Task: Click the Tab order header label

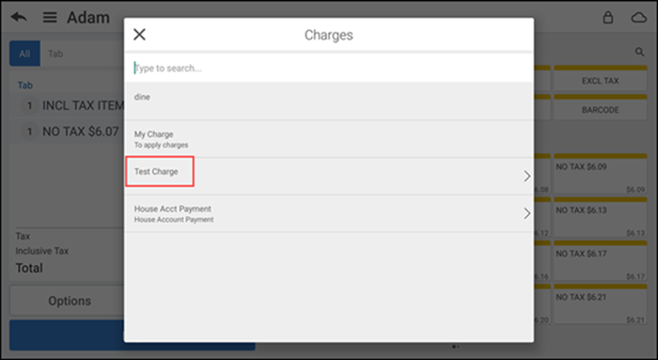Action: pyautogui.click(x=24, y=86)
